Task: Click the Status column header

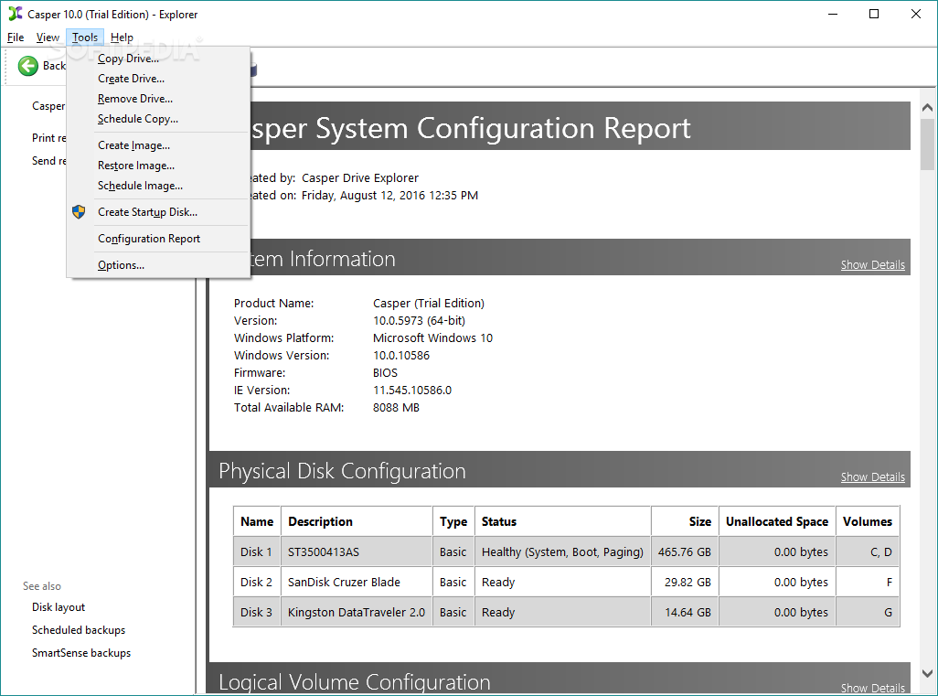Action: 562,521
